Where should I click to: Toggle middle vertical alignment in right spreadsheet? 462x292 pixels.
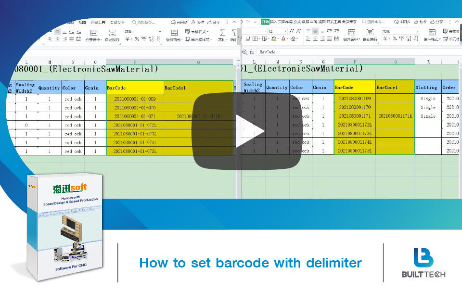pyautogui.click(x=315, y=31)
